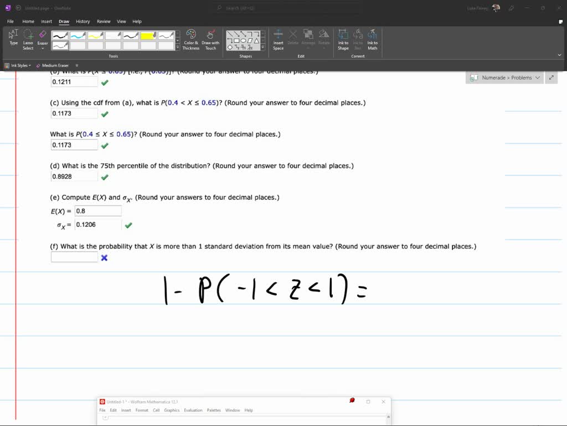
Task: Open the Ink Styles dropdown
Action: [18, 65]
